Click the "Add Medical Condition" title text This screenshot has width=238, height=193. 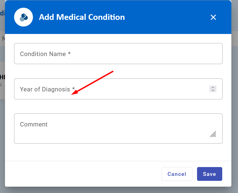coord(82,17)
